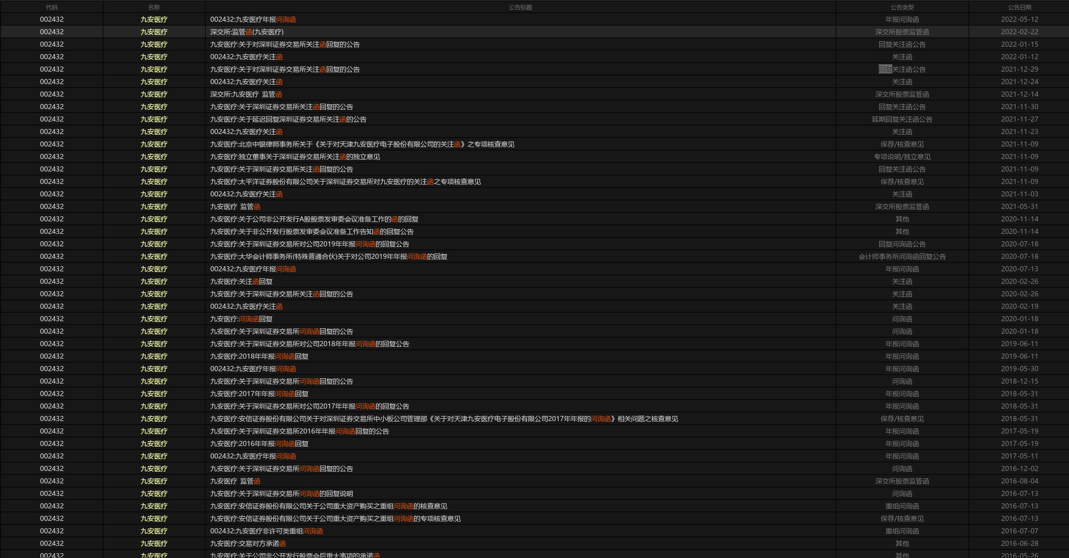Open 九安医疗:交易对方承诺函 announcement

248,544
